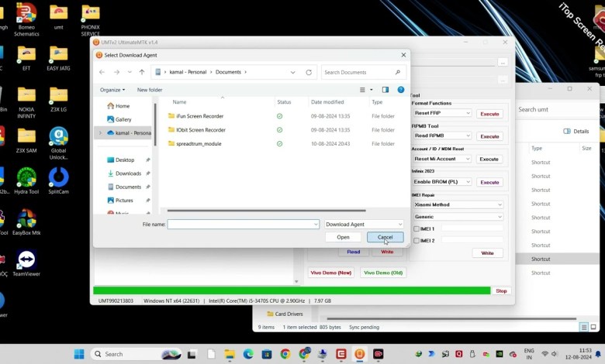605x364 pixels.
Task: Open the Reset FRP dropdown
Action: (442, 113)
